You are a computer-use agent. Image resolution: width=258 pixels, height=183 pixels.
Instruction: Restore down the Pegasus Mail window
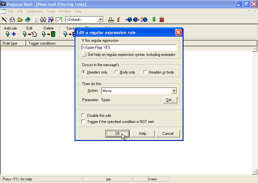coord(246,4)
